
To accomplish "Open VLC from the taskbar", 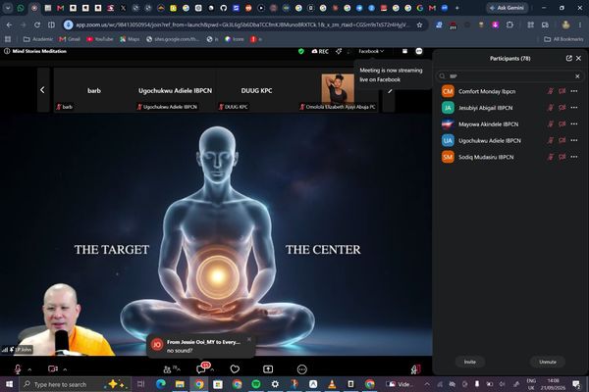I will point(332,384).
